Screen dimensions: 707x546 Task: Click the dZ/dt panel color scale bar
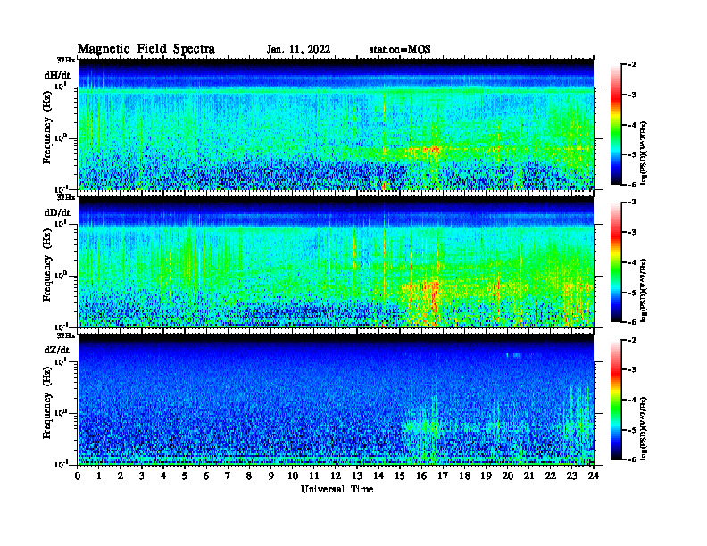click(616, 400)
